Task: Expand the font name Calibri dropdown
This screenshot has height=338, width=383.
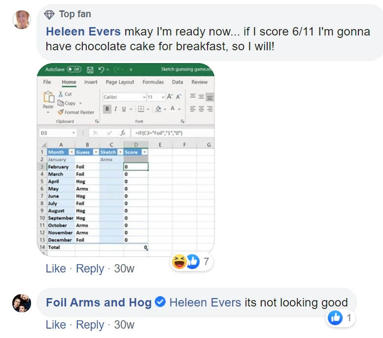Action: click(x=144, y=97)
